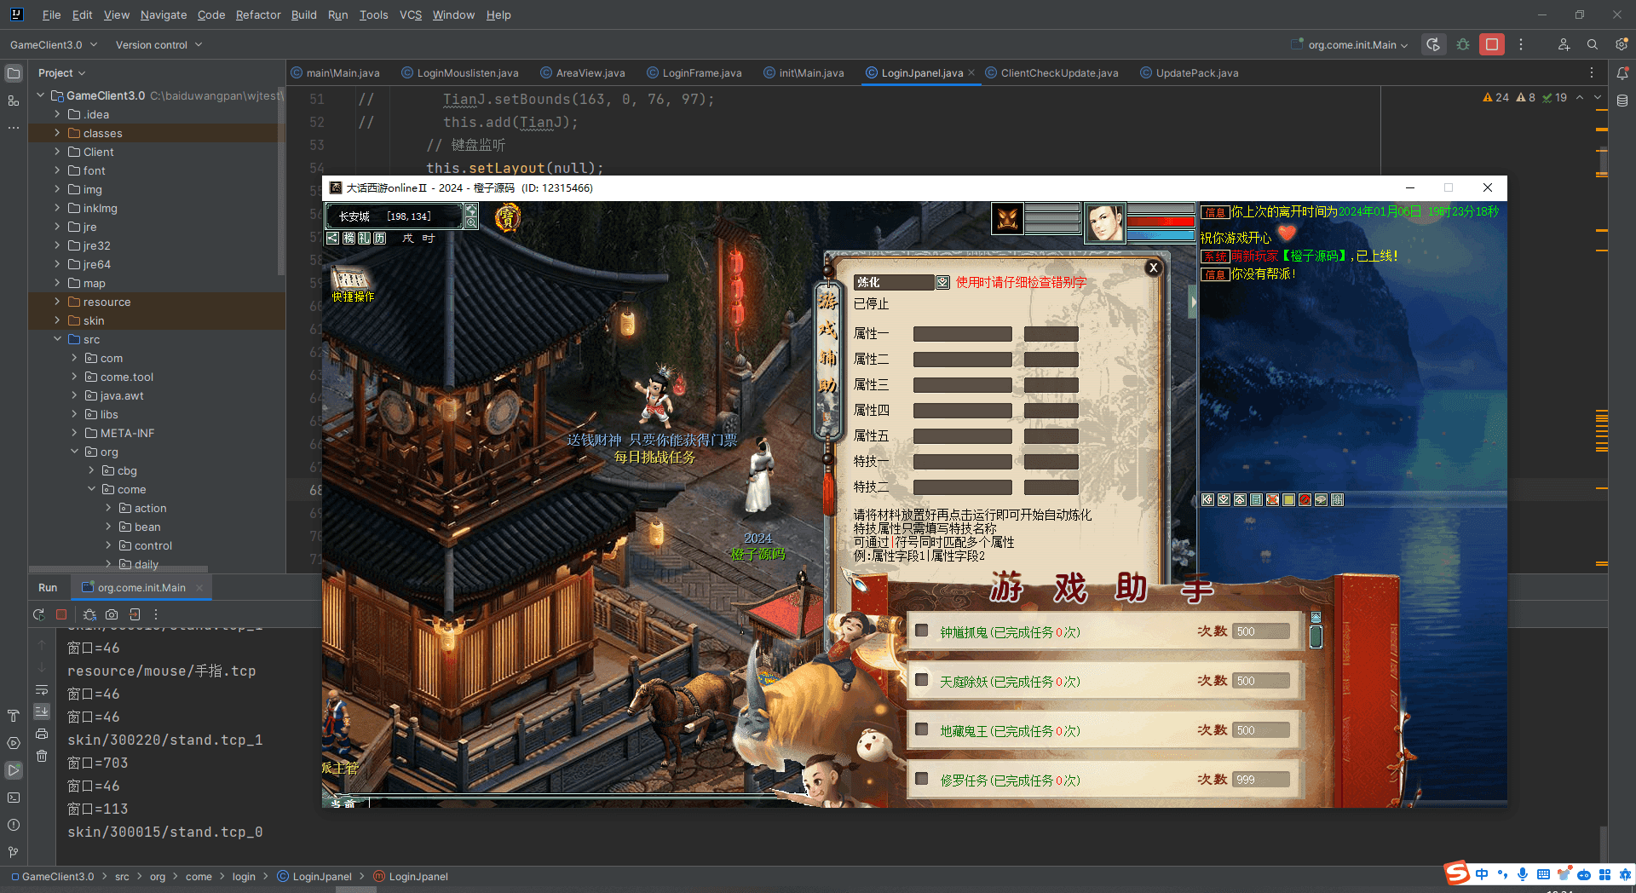The height and width of the screenshot is (893, 1636).
Task: Close the game assistant panel with X
Action: pos(1153,268)
